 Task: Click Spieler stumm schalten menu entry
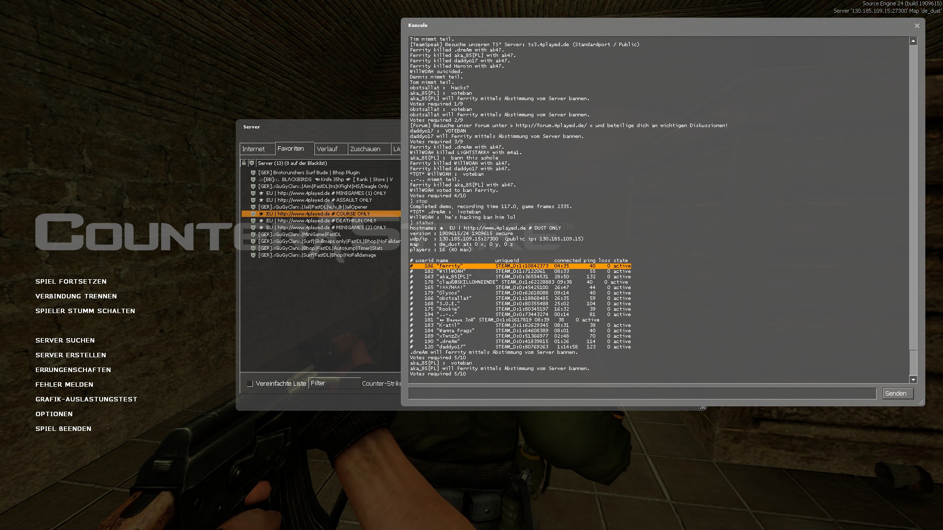click(85, 311)
